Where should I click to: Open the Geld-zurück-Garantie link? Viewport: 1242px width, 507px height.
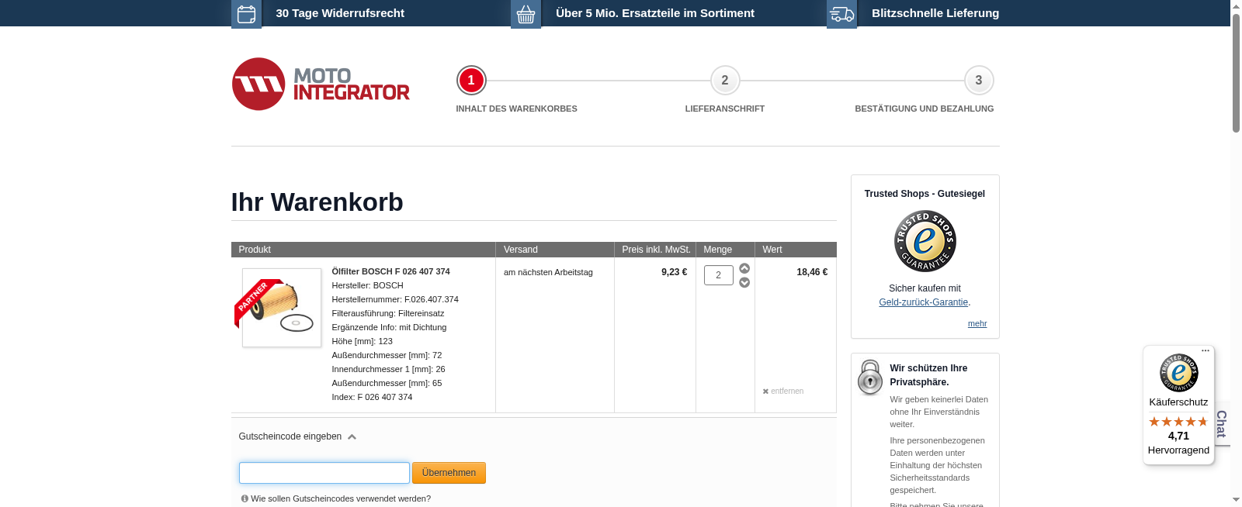pos(924,302)
